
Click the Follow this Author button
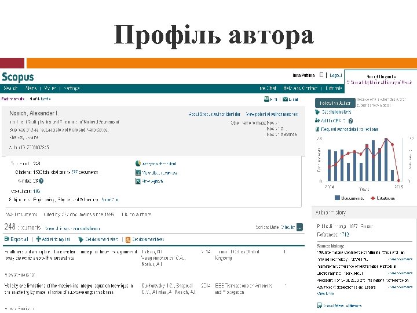(335, 103)
